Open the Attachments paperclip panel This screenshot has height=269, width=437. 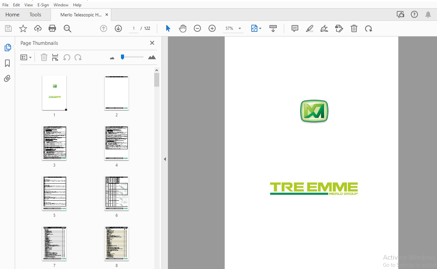point(7,79)
